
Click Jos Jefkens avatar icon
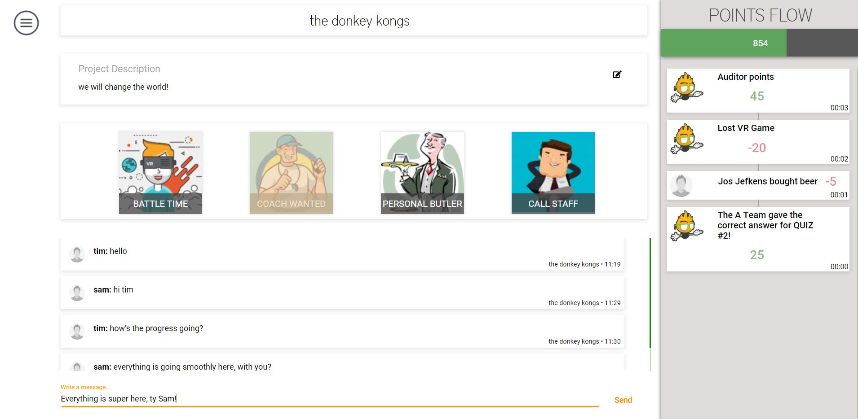[681, 185]
